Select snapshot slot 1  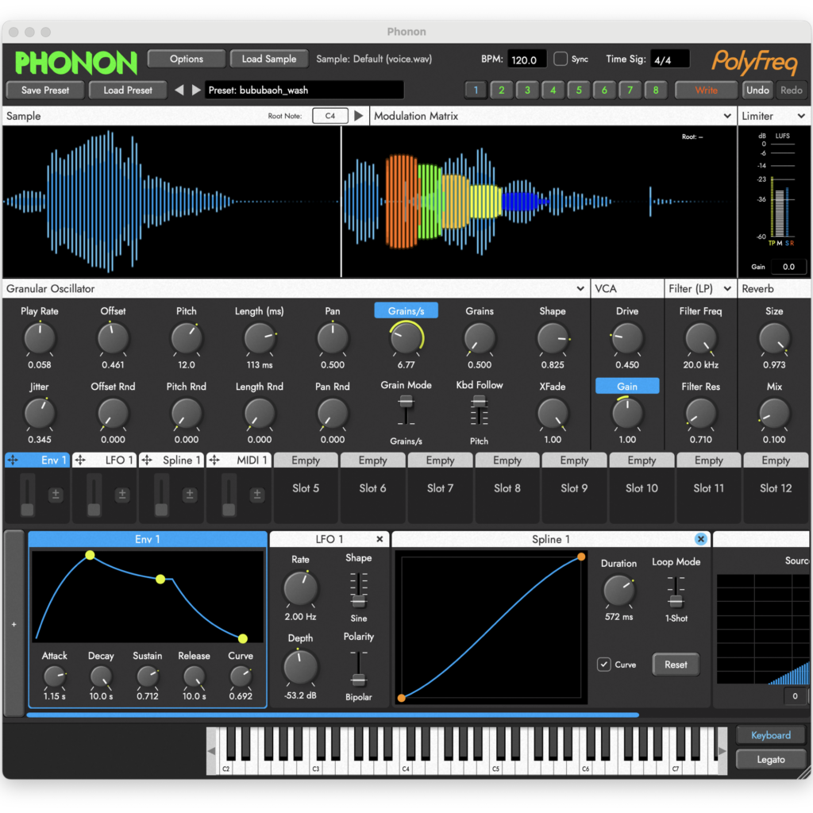click(x=476, y=90)
